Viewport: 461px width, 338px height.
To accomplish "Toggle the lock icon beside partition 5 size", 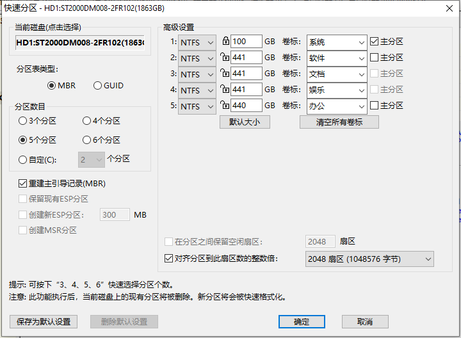I will [x=225, y=105].
